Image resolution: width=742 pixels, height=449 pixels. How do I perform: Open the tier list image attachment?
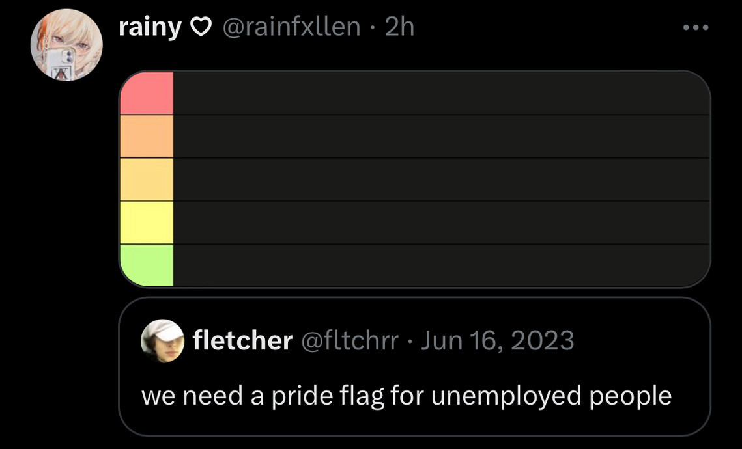(x=414, y=179)
